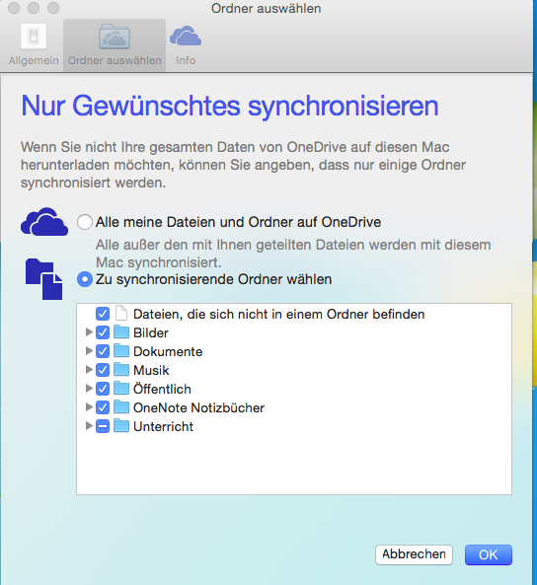Uncheck the Öffentlich folder checkbox
Image resolution: width=537 pixels, height=585 pixels.
click(x=103, y=389)
